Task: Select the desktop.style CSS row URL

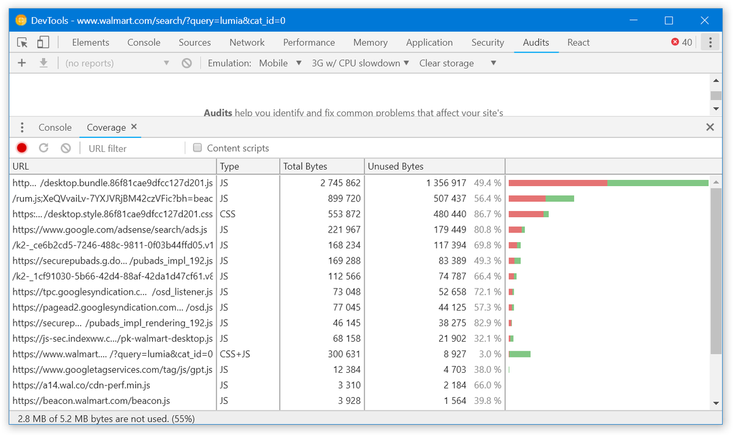Action: 112,214
